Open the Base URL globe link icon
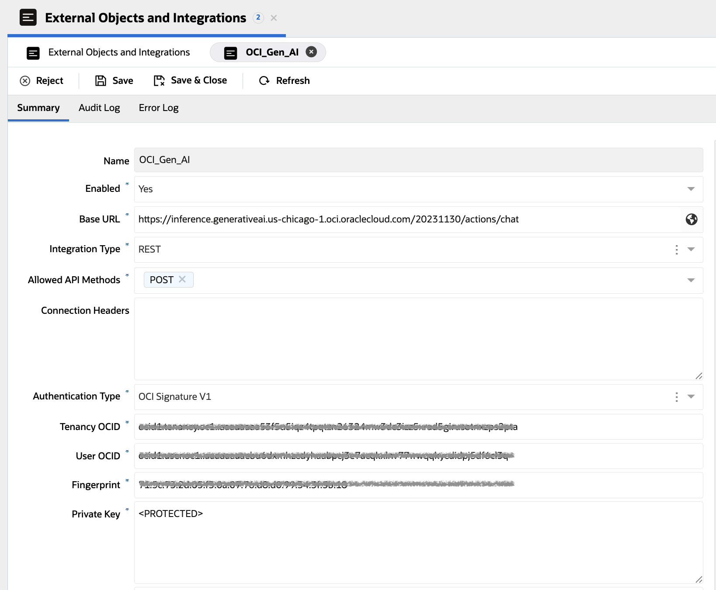716x590 pixels. (x=692, y=219)
